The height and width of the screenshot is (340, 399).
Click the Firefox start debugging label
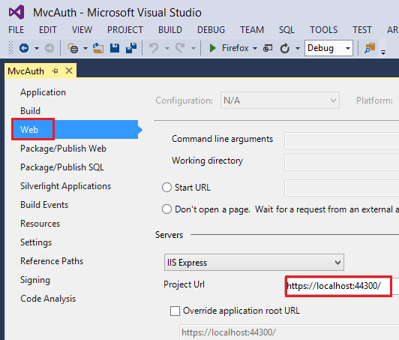pos(235,48)
